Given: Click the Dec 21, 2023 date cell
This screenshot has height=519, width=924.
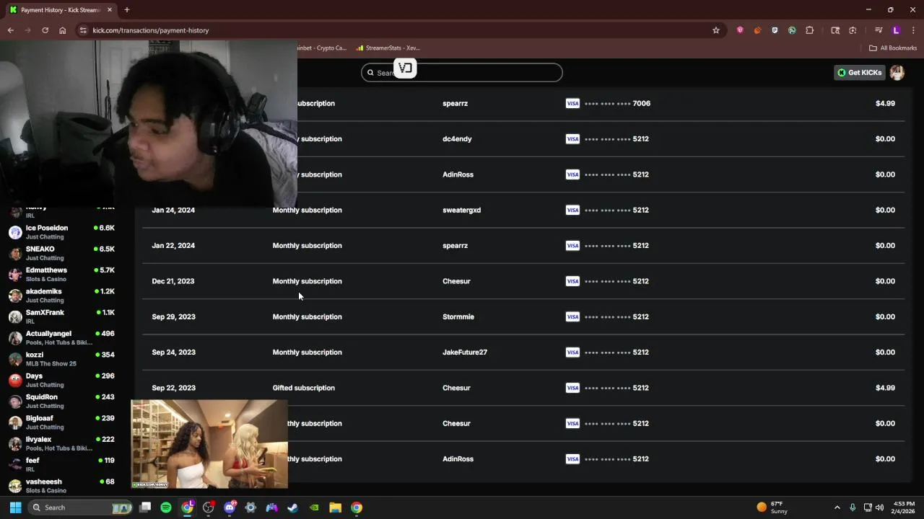Looking at the screenshot, I should click(x=173, y=281).
